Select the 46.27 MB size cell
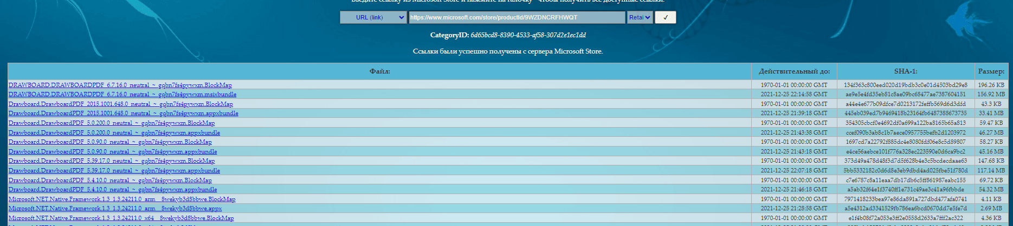This screenshot has width=1013, height=226. pos(991,132)
